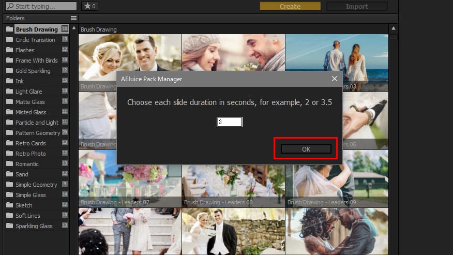The height and width of the screenshot is (255, 453).
Task: Select the Pattern Geometry folder
Action: tap(37, 133)
